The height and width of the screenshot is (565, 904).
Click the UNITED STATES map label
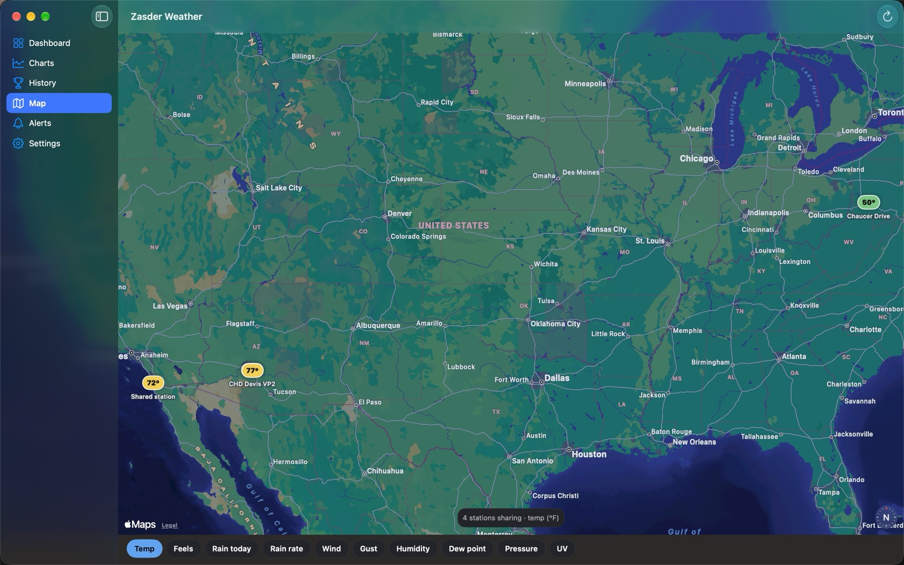(x=454, y=225)
